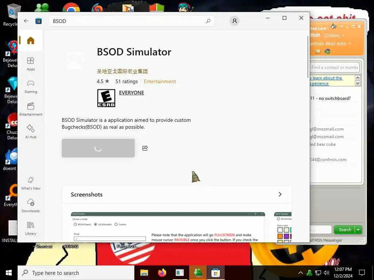Click the BSOD Simulator app logo
Image resolution: width=374 pixels, height=280 pixels.
coord(75,61)
